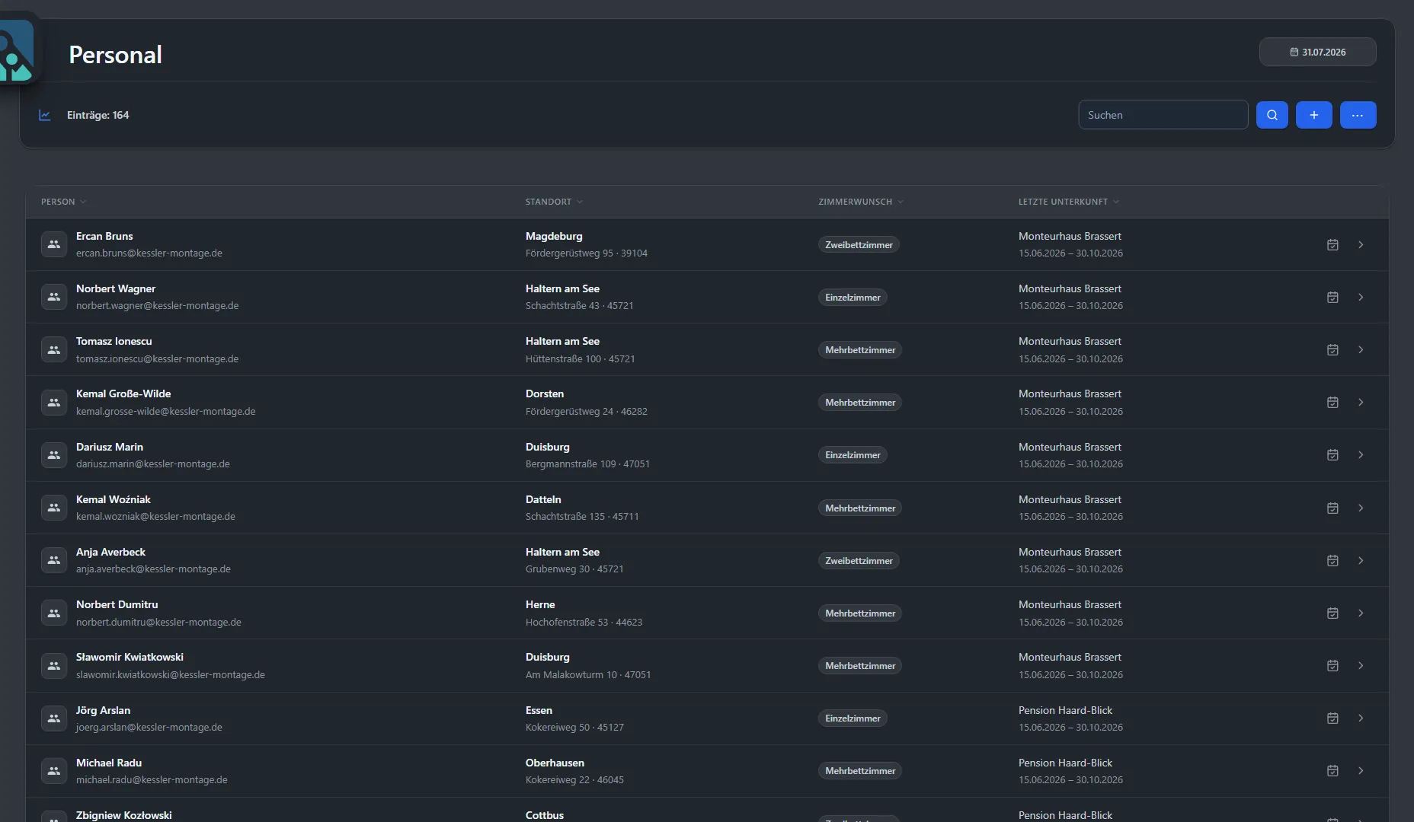
Task: Sort by the ZIMMERWUNSCH column header
Action: click(x=861, y=202)
